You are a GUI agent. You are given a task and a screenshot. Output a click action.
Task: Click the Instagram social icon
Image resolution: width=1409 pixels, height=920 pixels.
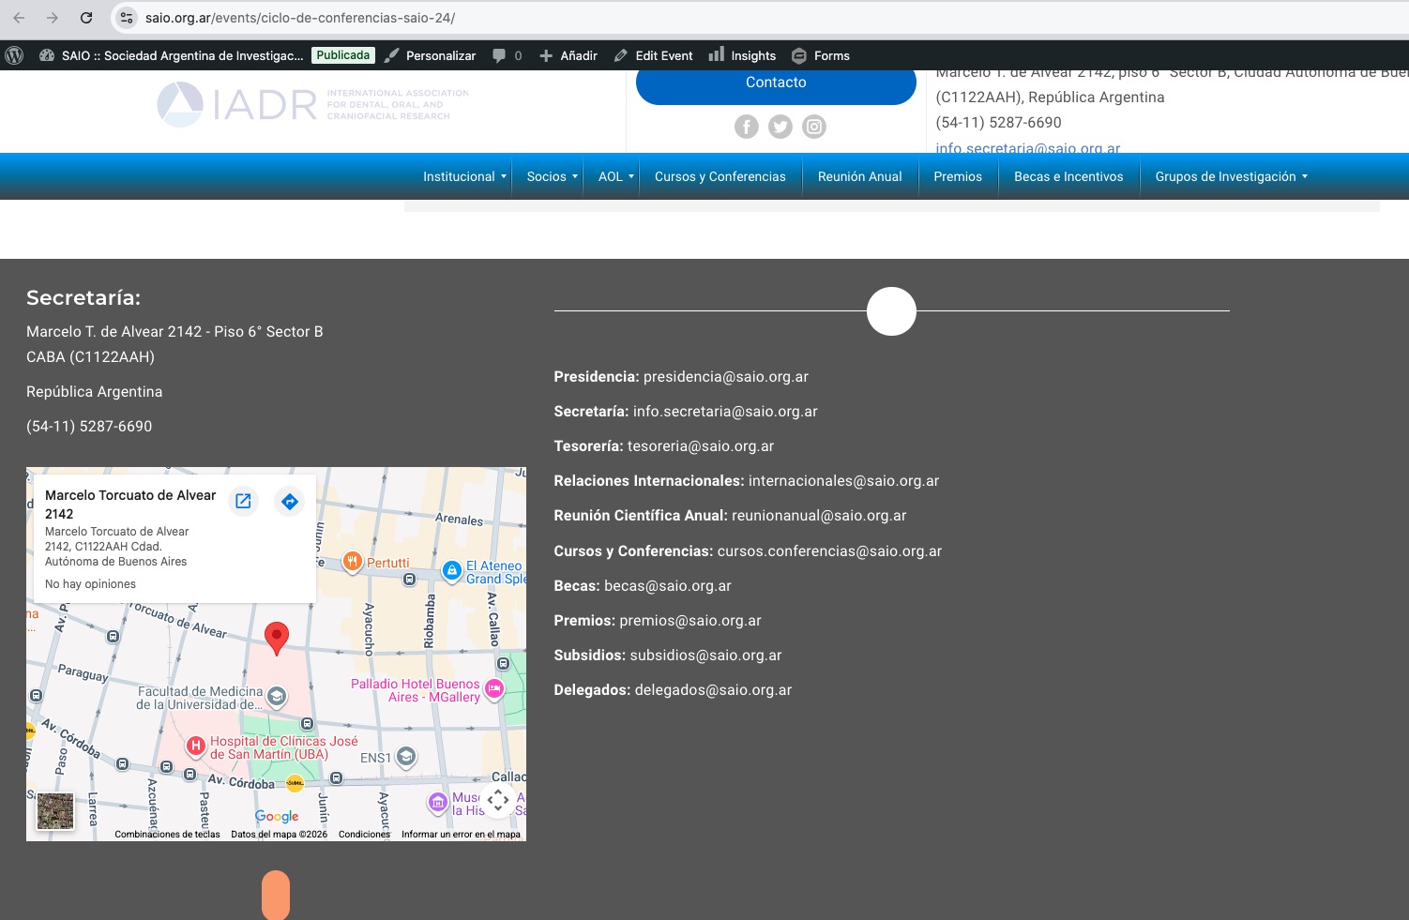click(x=814, y=127)
